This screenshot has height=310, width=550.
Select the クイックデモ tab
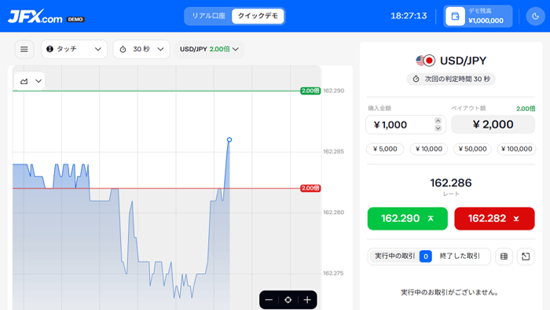[x=258, y=17]
